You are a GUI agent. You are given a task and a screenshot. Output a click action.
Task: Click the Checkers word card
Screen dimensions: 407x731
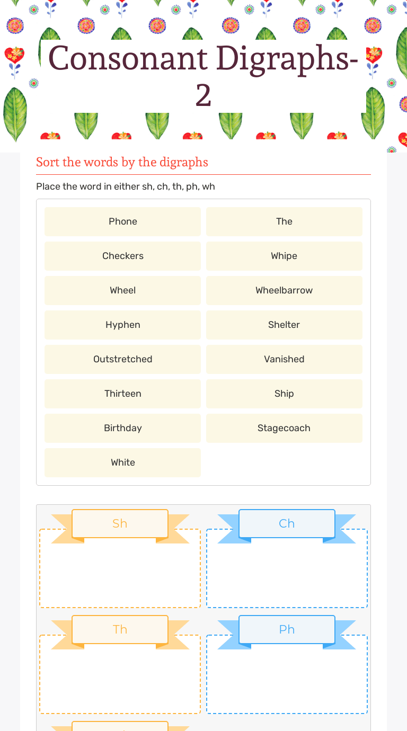click(x=122, y=256)
